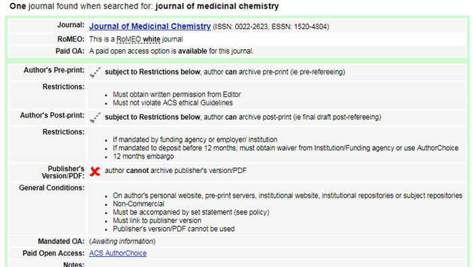Click the Paid Open Access label
The width and height of the screenshot is (473, 267).
[53, 253]
